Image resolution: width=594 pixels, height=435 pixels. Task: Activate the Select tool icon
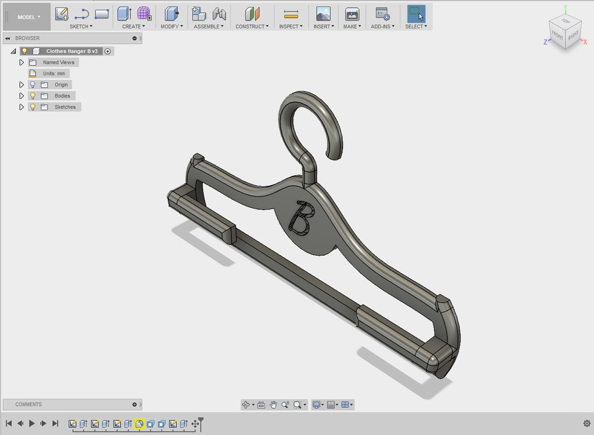coord(416,14)
